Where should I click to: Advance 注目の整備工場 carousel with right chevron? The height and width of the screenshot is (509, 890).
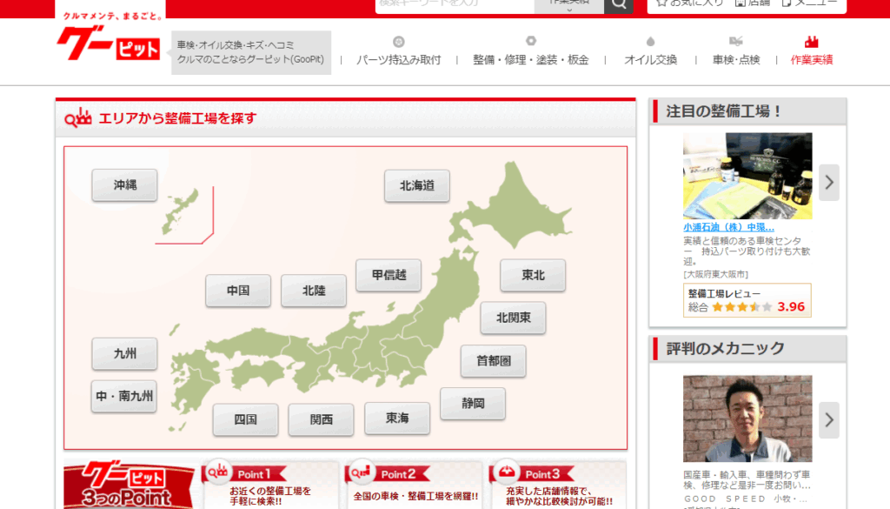[829, 183]
